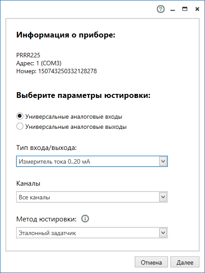
Task: Click the PRRR225 device name text
Action: coord(28,55)
